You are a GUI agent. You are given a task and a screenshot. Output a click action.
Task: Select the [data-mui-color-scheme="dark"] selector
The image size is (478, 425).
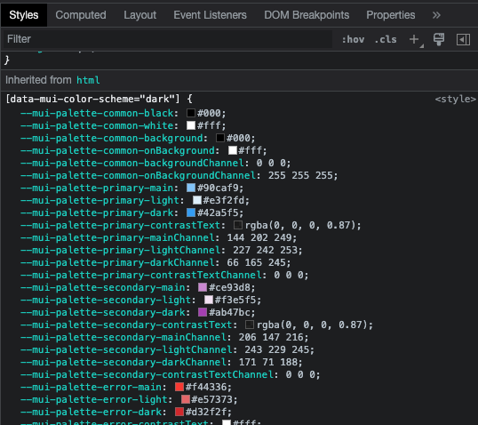[93, 99]
